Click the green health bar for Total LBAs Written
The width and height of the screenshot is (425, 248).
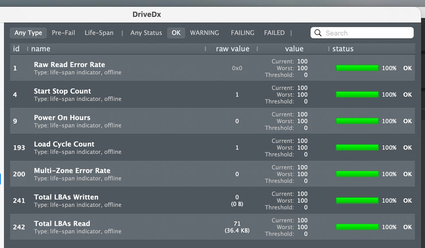click(x=357, y=201)
